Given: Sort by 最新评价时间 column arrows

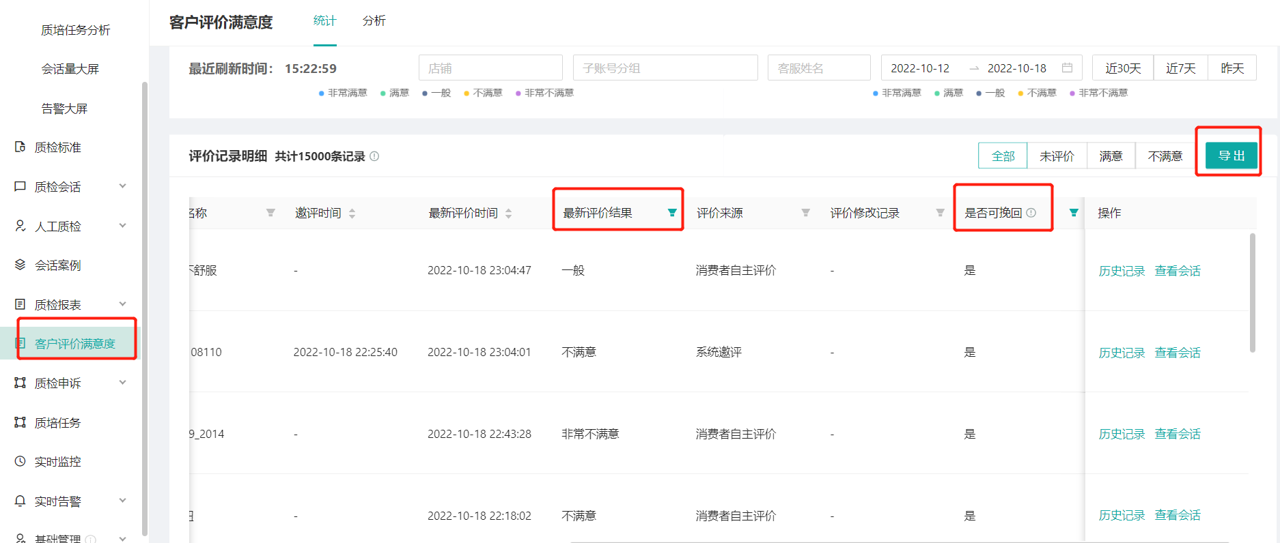Looking at the screenshot, I should [x=508, y=214].
